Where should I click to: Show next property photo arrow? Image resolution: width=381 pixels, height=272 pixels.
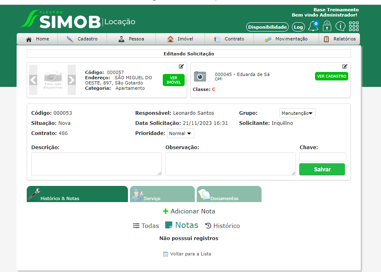(x=72, y=80)
